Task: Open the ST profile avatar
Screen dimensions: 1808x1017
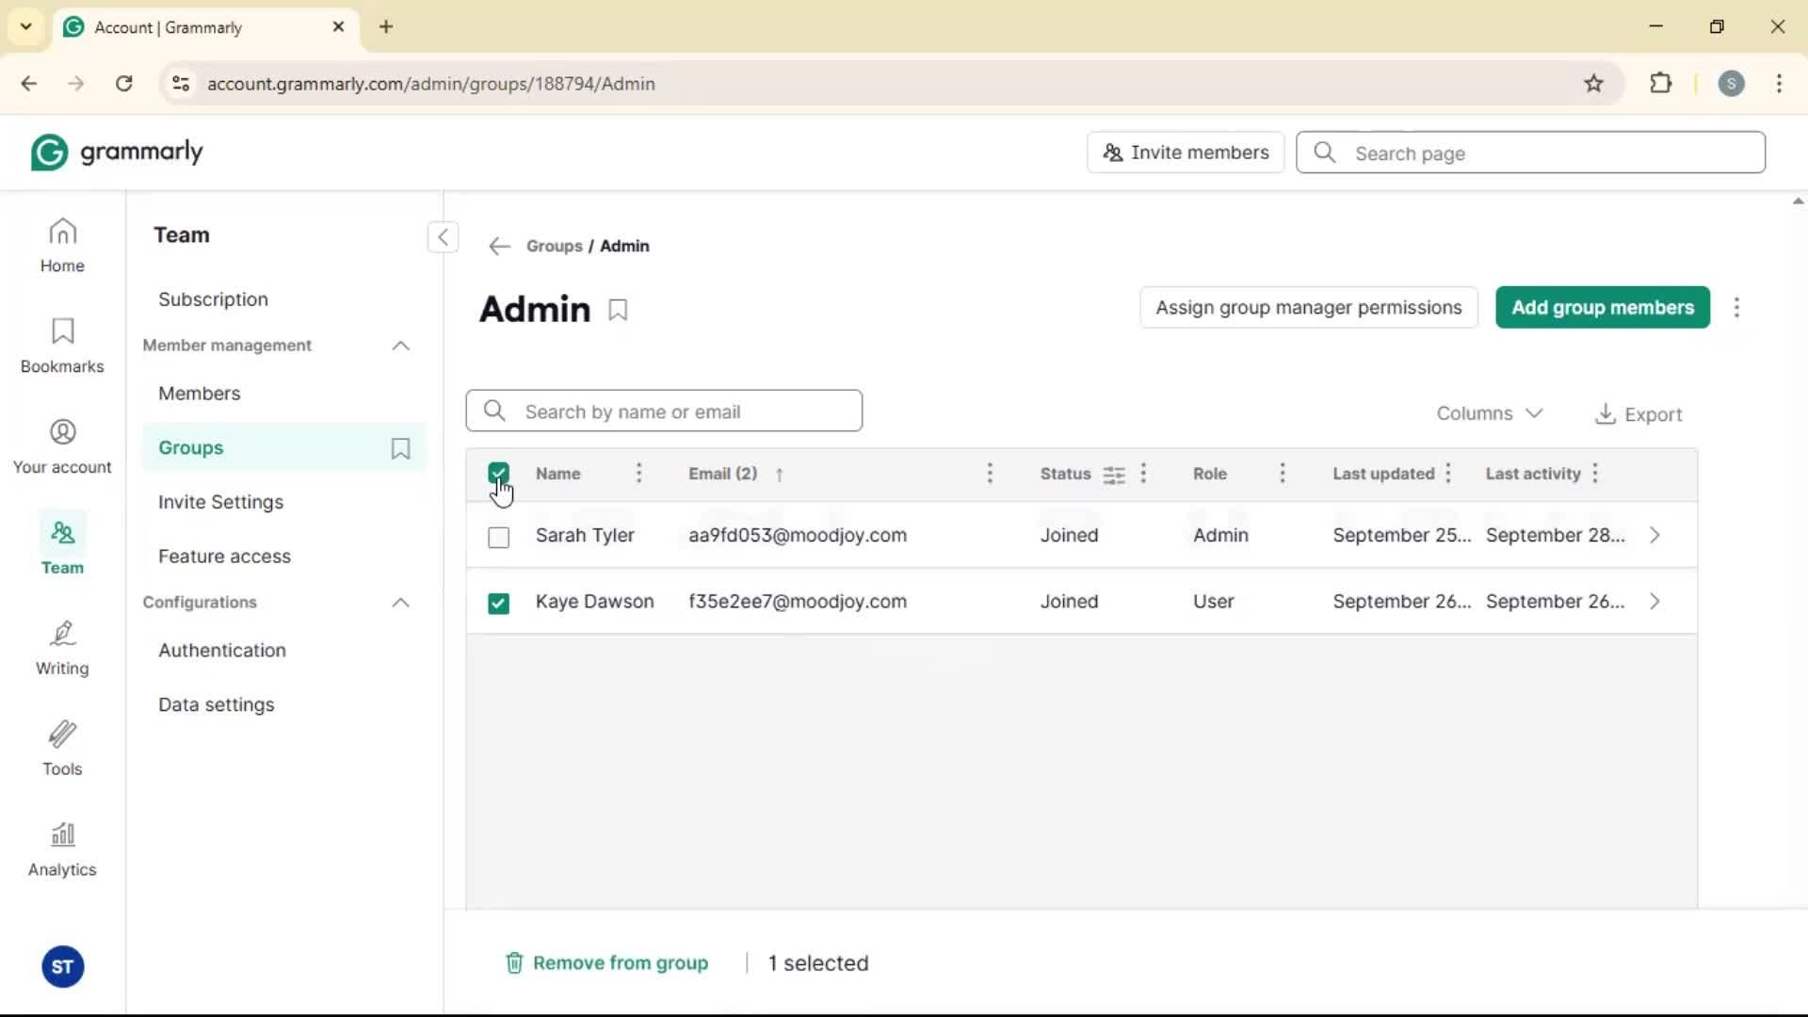Action: 62,966
